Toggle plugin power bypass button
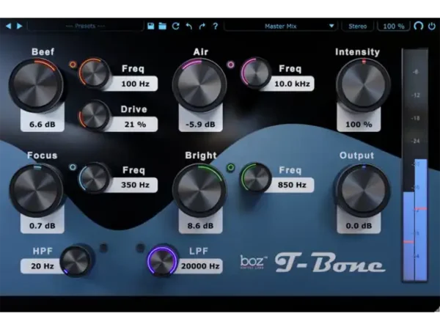The height and width of the screenshot is (330, 440). (x=432, y=26)
